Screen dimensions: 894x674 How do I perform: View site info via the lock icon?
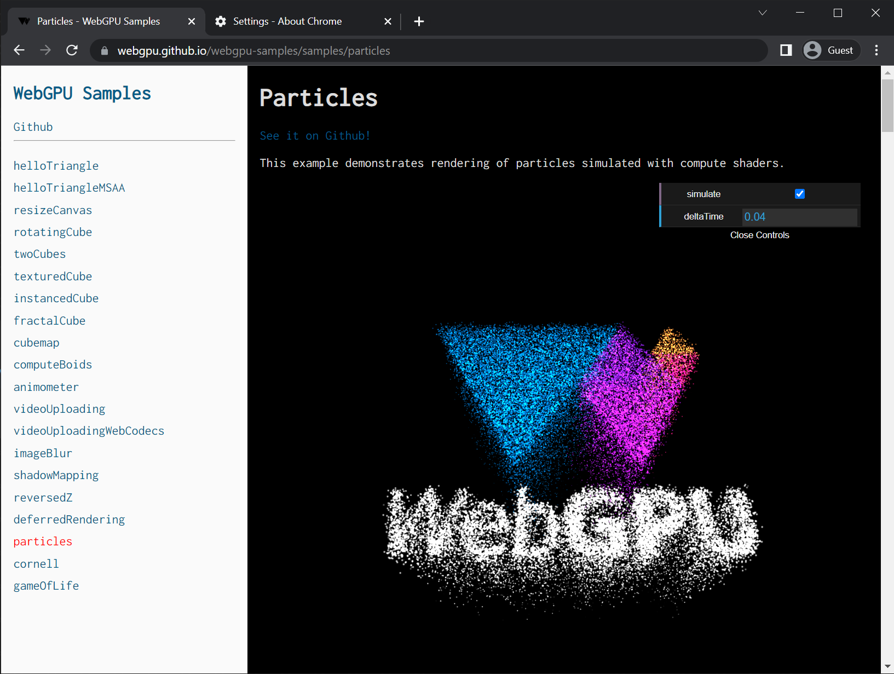coord(105,51)
